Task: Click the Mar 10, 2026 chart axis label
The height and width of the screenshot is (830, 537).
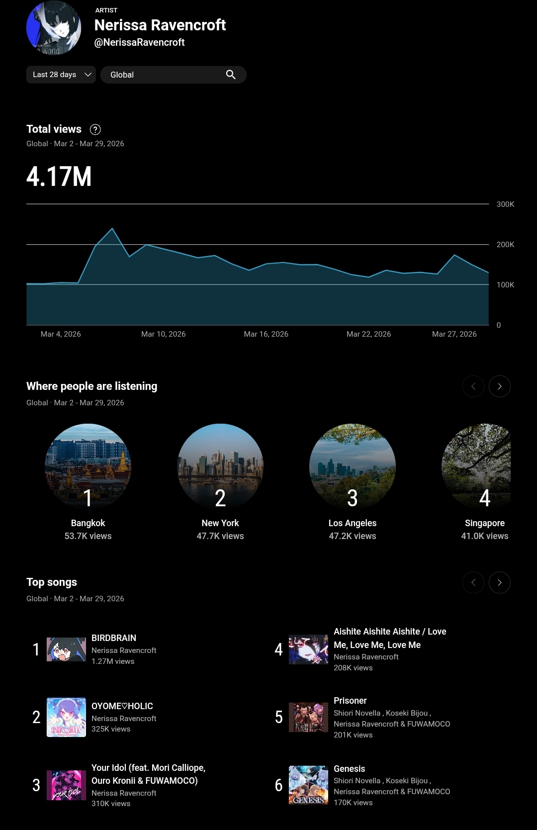Action: 164,334
